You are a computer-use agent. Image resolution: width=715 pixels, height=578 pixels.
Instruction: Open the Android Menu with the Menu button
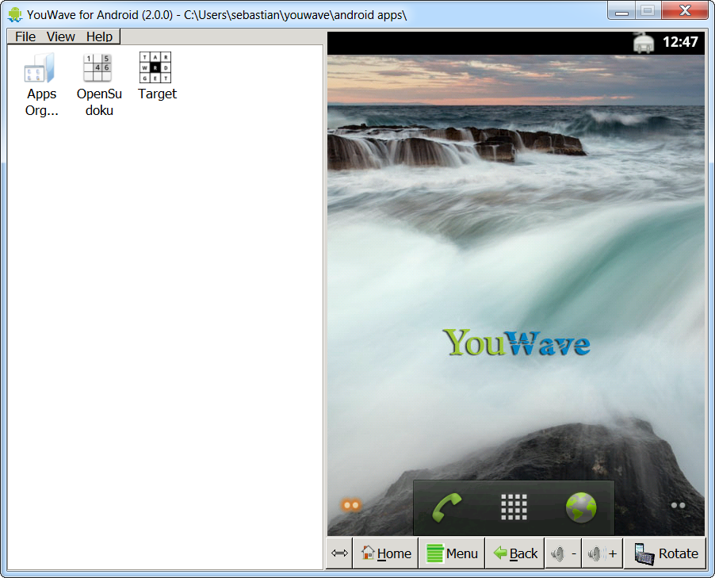(x=451, y=553)
